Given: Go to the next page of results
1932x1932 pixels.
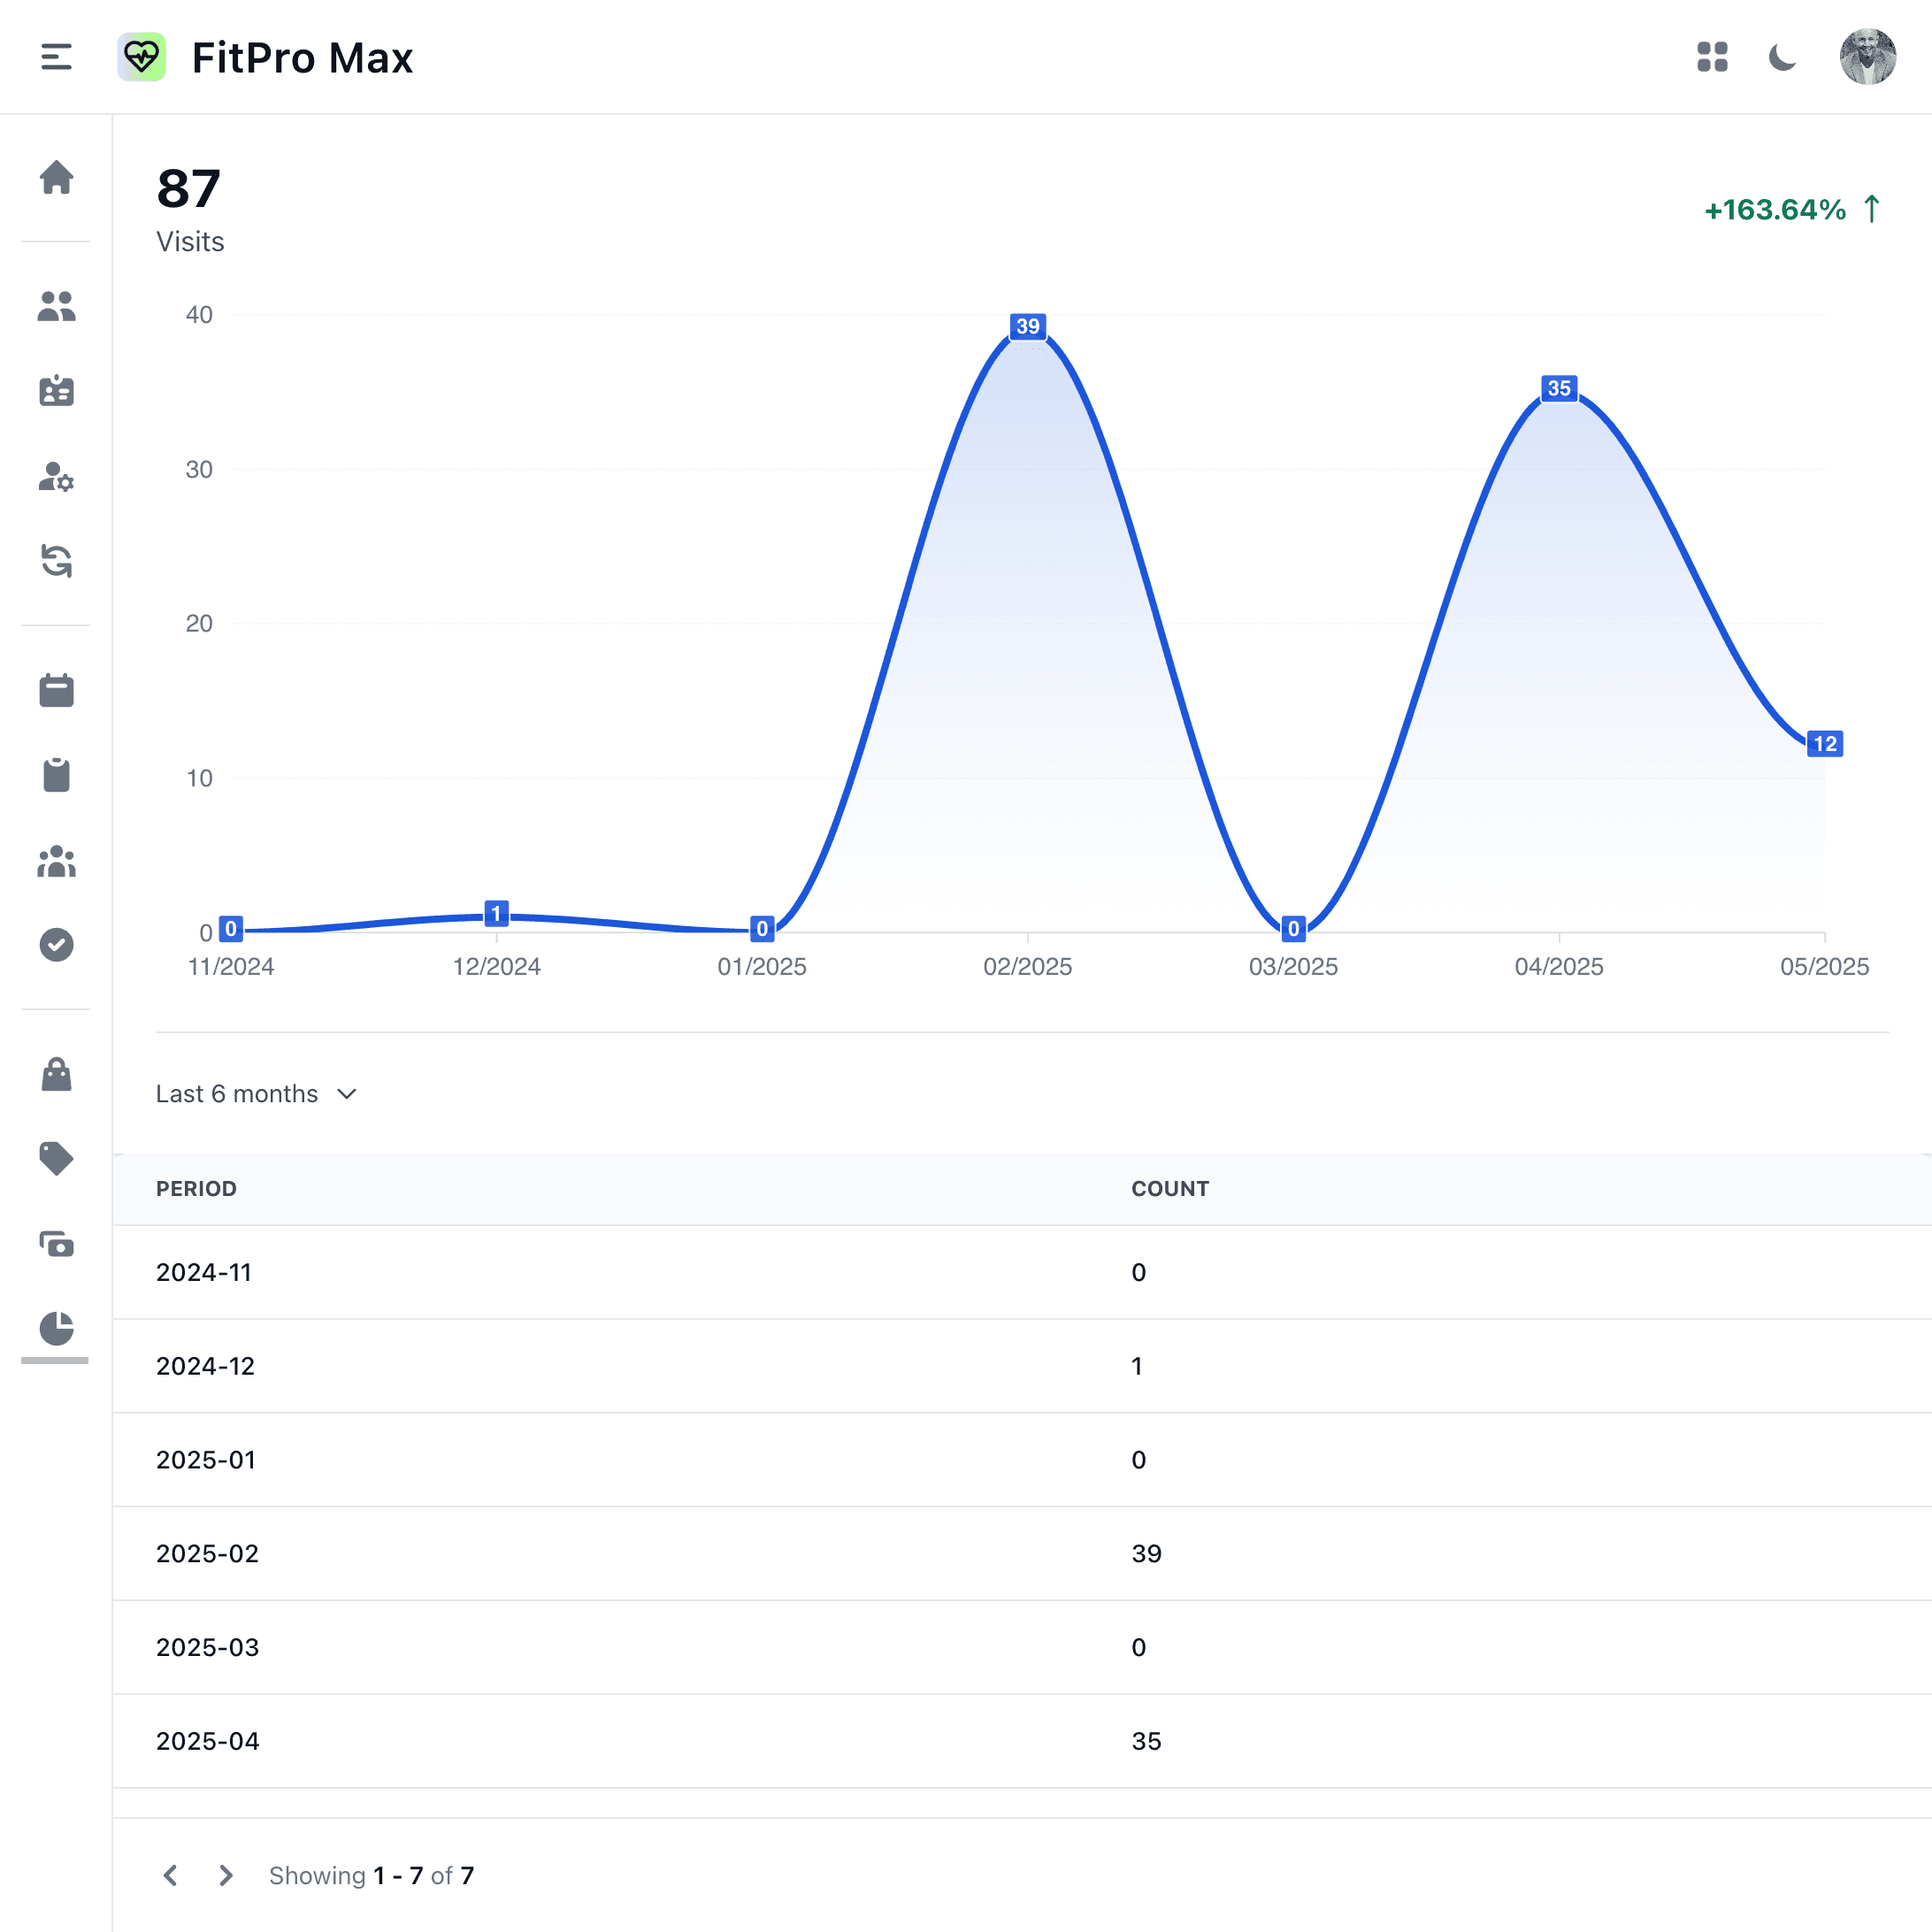Looking at the screenshot, I should [x=225, y=1875].
